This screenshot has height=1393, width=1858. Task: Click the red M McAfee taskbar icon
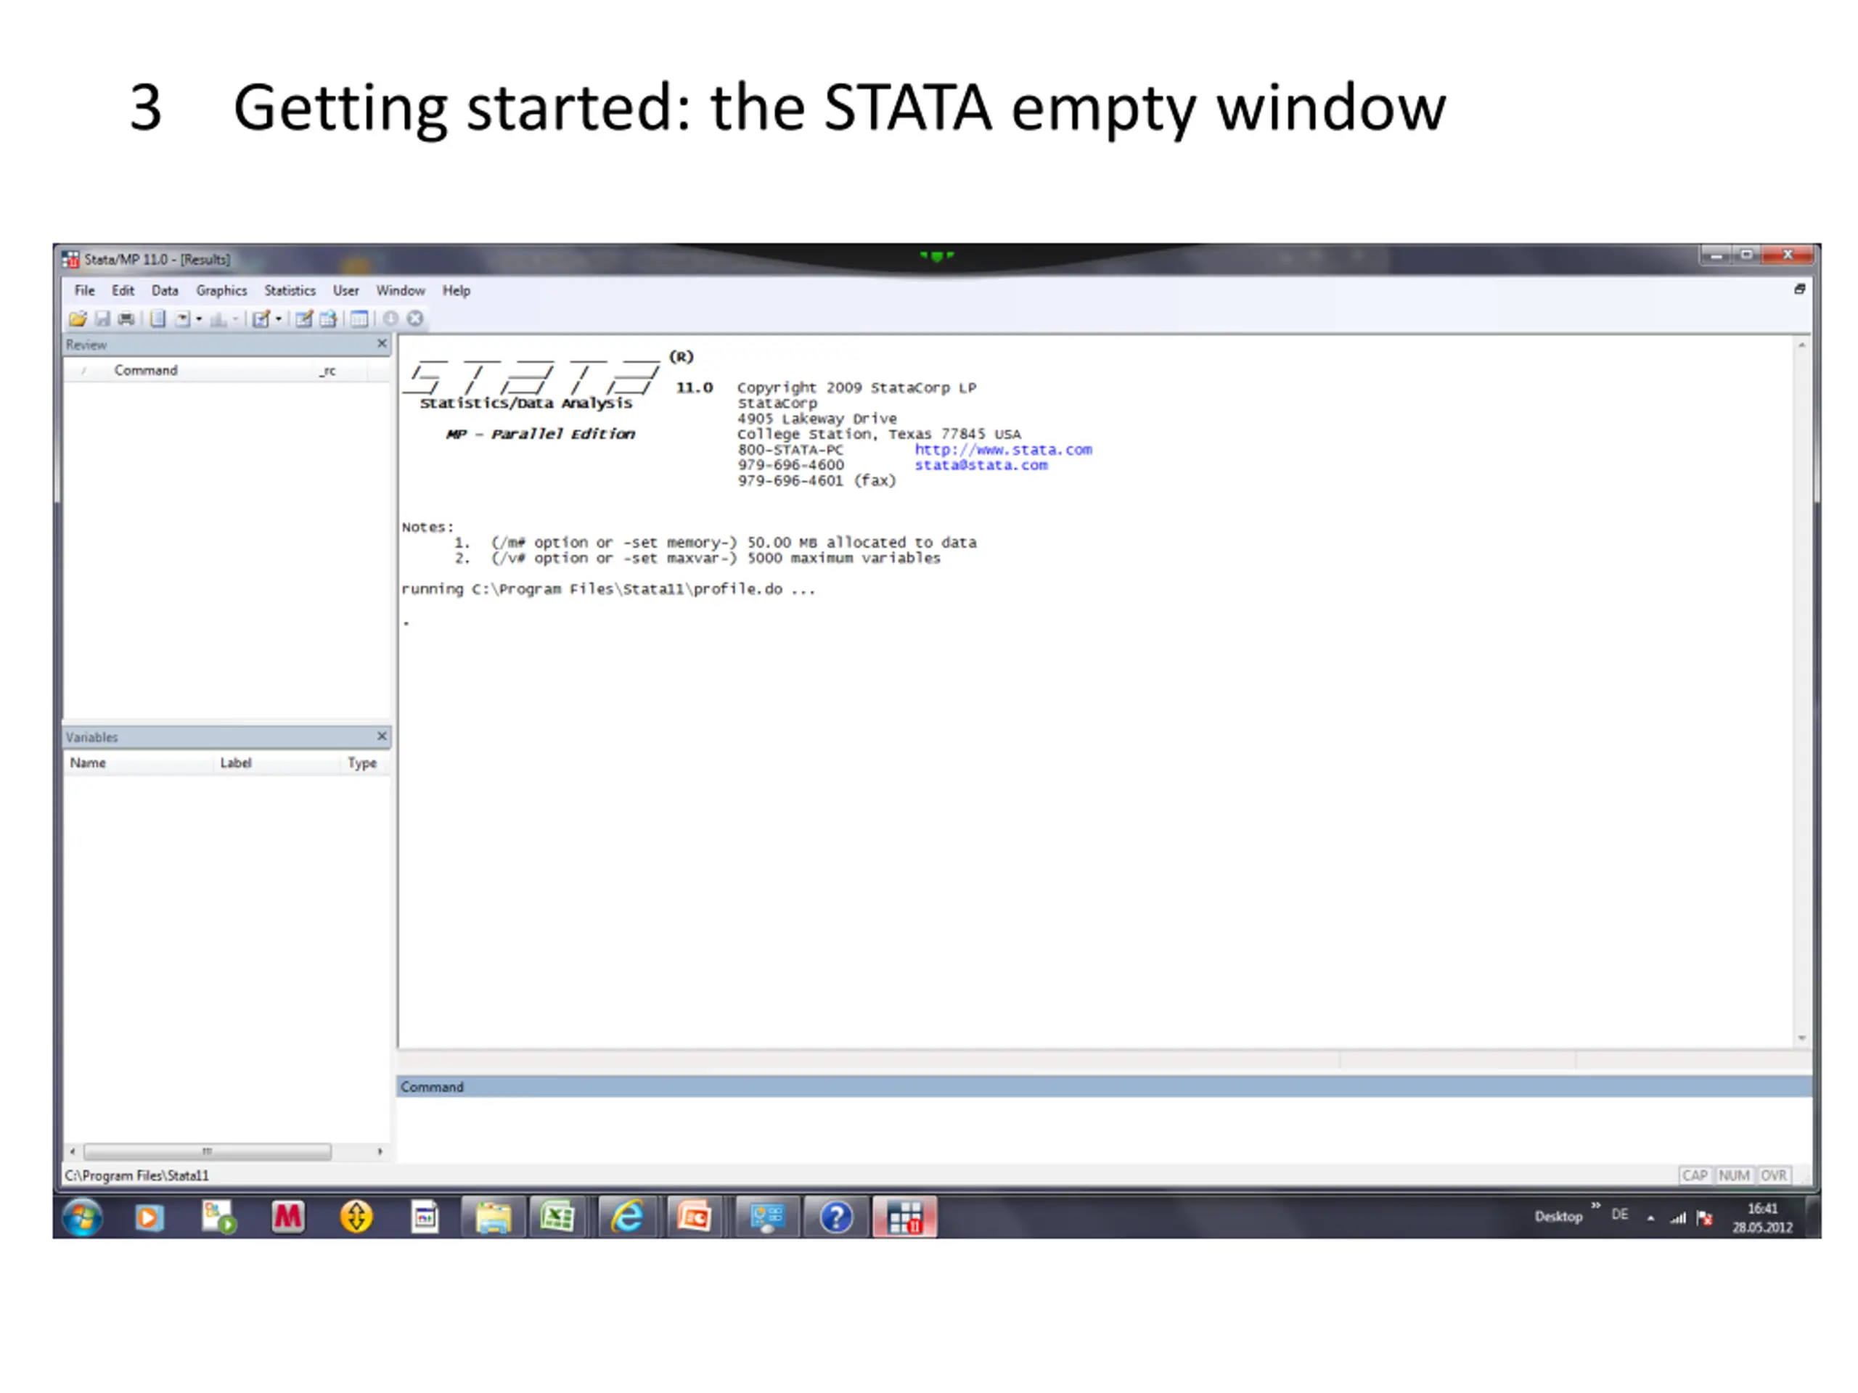[x=287, y=1217]
